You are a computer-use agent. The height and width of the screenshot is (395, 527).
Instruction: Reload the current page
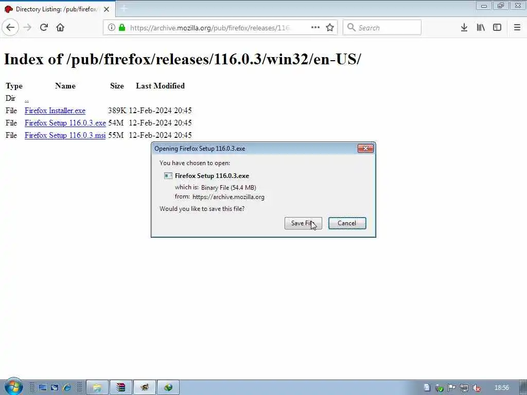[x=44, y=28]
